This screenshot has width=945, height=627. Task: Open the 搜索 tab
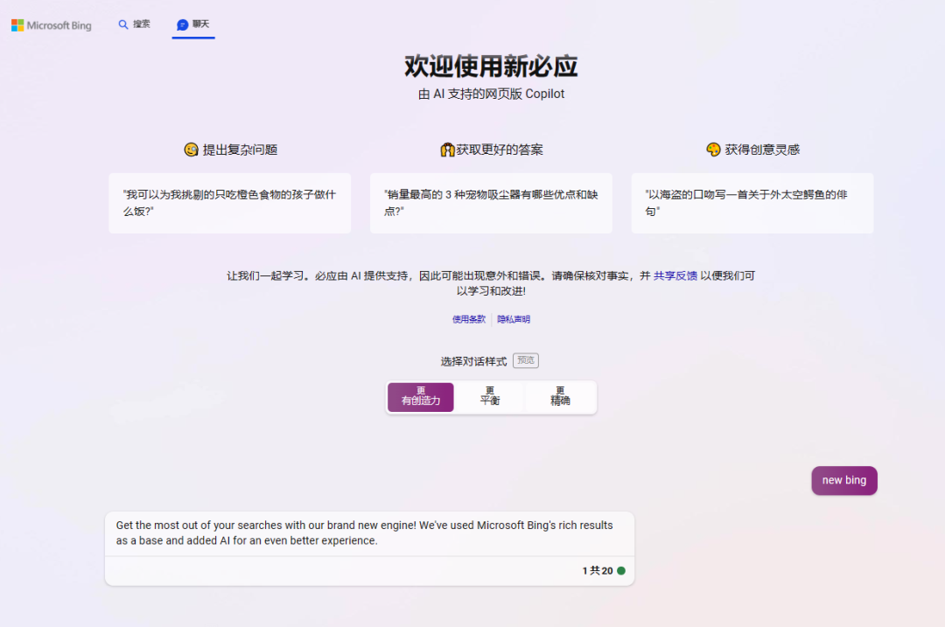point(135,24)
